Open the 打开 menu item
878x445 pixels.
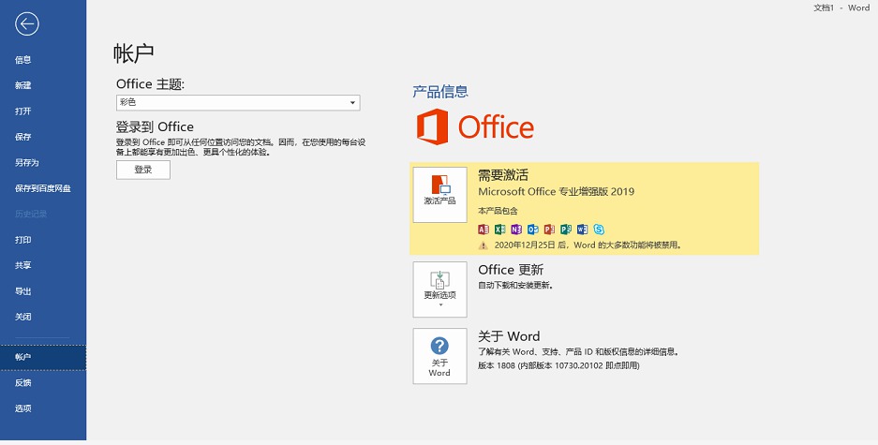[x=23, y=111]
